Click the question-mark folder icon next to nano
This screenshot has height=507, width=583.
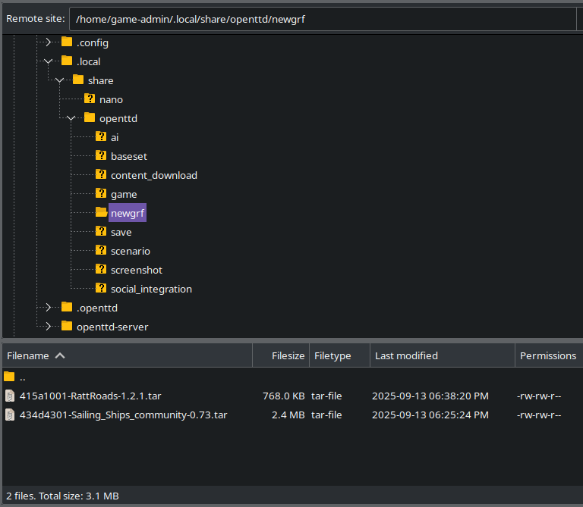(90, 99)
